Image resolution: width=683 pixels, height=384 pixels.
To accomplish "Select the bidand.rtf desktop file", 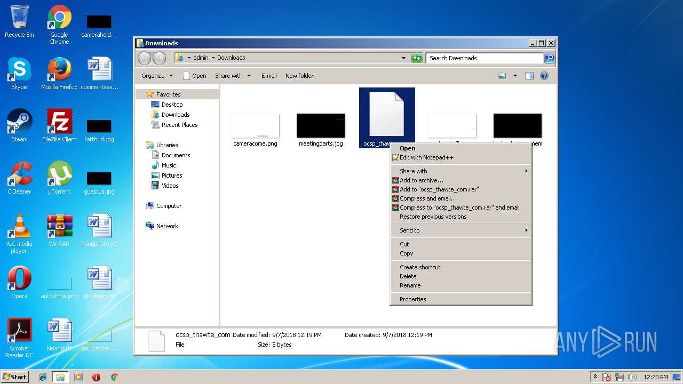I will click(59, 335).
